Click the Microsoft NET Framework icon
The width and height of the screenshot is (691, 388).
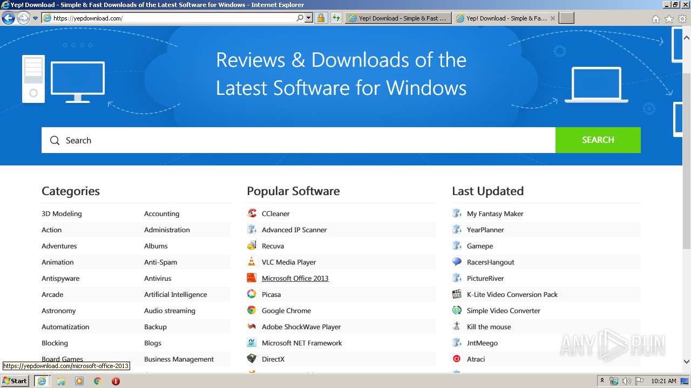point(252,343)
